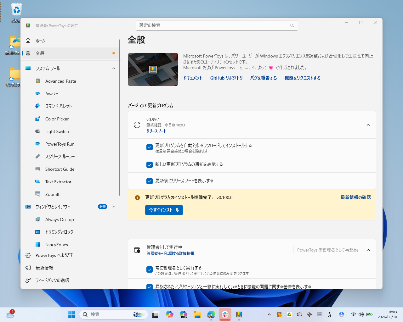
Task: Click the 機能をリクエストする link
Action: [303, 78]
